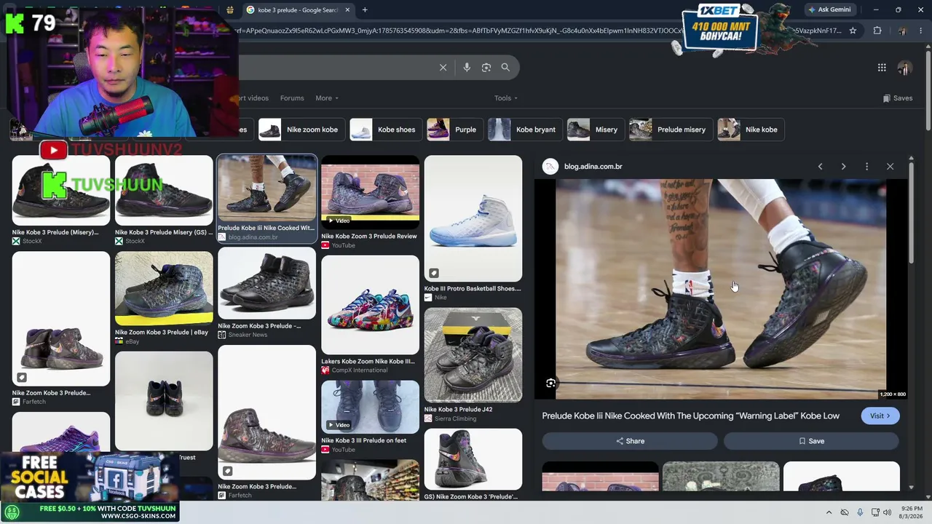This screenshot has width=932, height=524.
Task: Visit the source page with the Visit button
Action: click(x=880, y=416)
